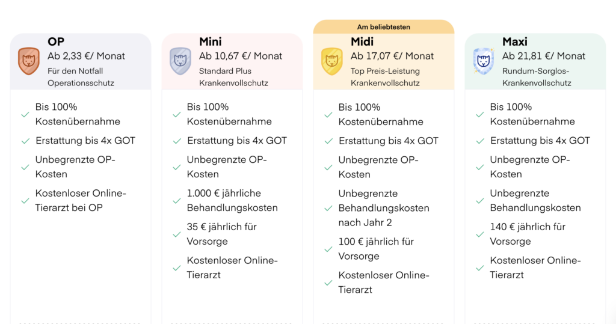Select the 'Am beliebtesten' badge
The height and width of the screenshot is (324, 616).
383,26
